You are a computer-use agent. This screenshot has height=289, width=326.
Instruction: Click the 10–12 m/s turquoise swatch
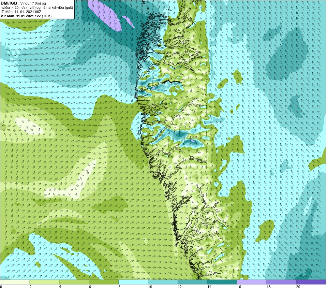(x=163, y=282)
